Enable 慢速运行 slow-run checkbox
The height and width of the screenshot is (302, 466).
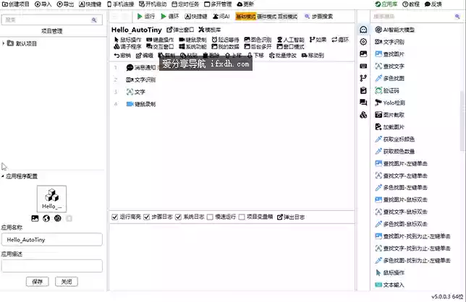tap(210, 217)
